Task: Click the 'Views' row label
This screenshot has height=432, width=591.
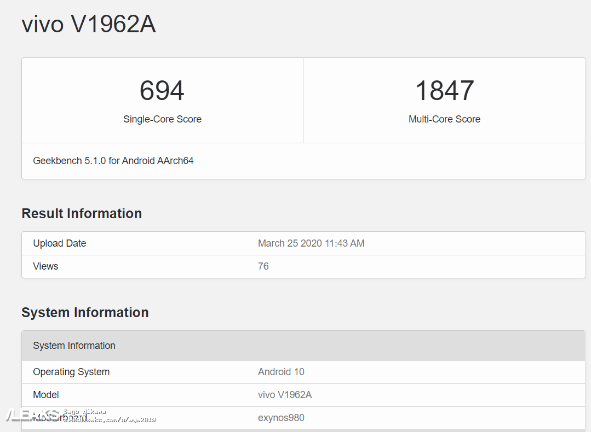Action: click(45, 266)
